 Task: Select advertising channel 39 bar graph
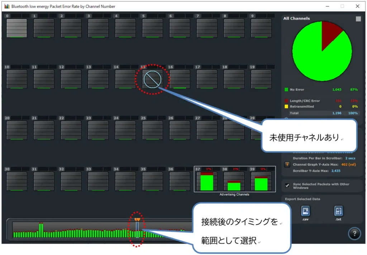click(261, 182)
